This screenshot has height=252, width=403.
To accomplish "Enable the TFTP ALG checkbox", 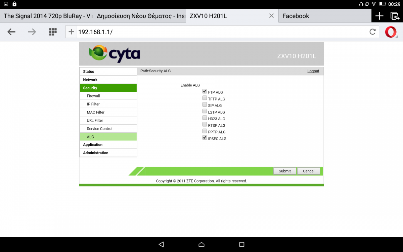I will pos(205,98).
